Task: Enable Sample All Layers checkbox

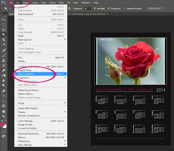Action: (124, 8)
